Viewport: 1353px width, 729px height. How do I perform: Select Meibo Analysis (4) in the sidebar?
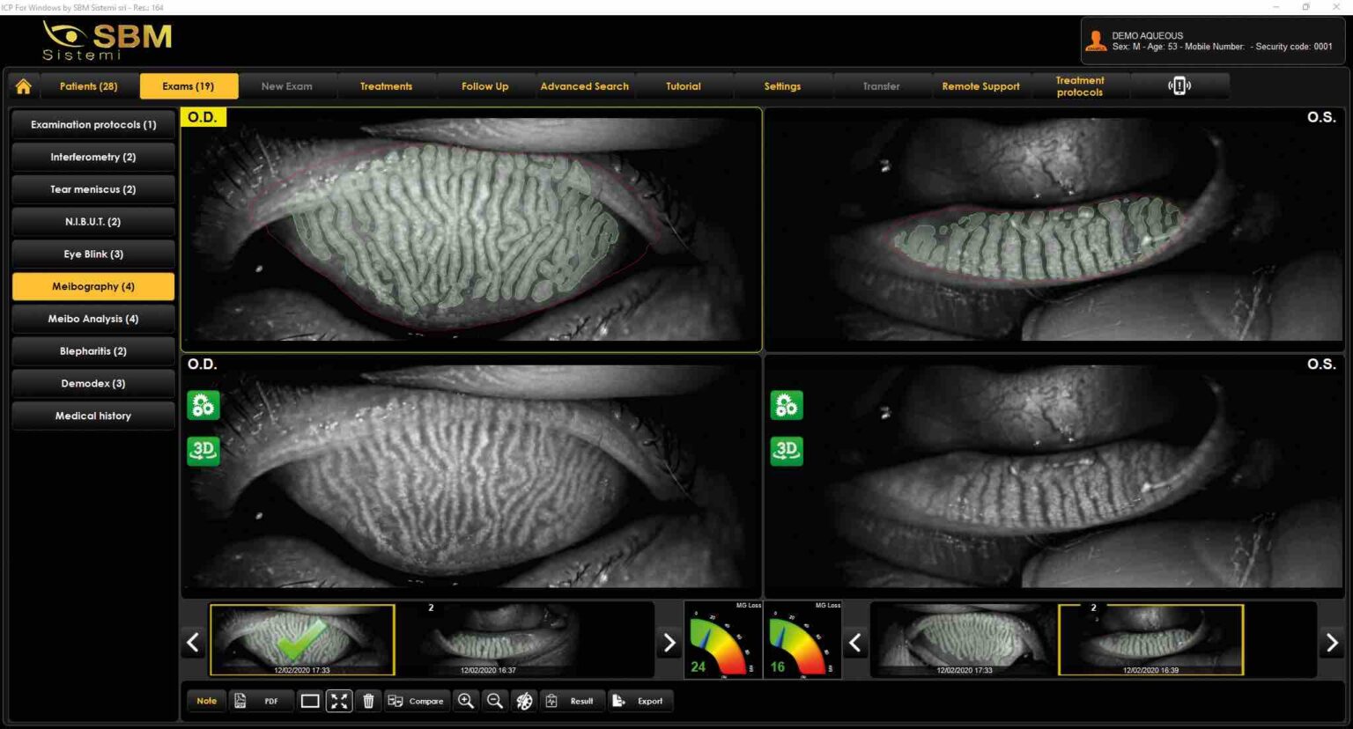pyautogui.click(x=93, y=319)
